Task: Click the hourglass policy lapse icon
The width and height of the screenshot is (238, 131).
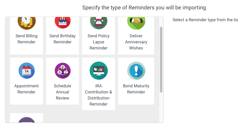Action: tap(99, 23)
